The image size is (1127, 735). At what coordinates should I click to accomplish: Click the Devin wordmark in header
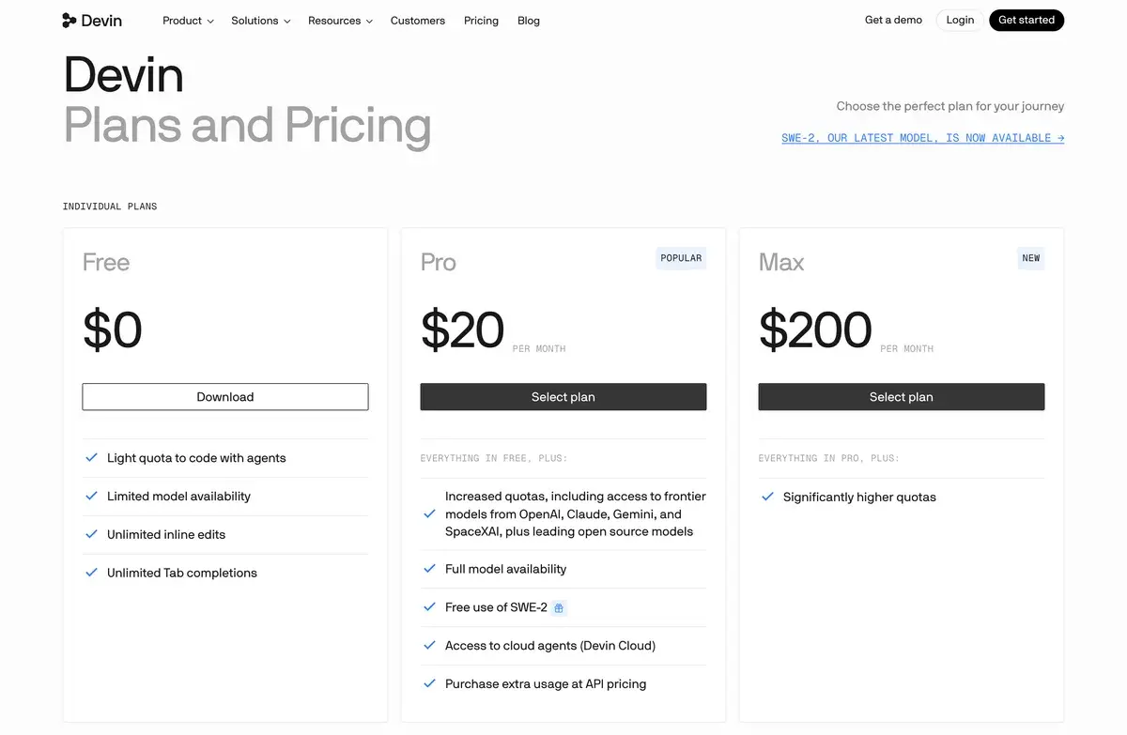(101, 21)
